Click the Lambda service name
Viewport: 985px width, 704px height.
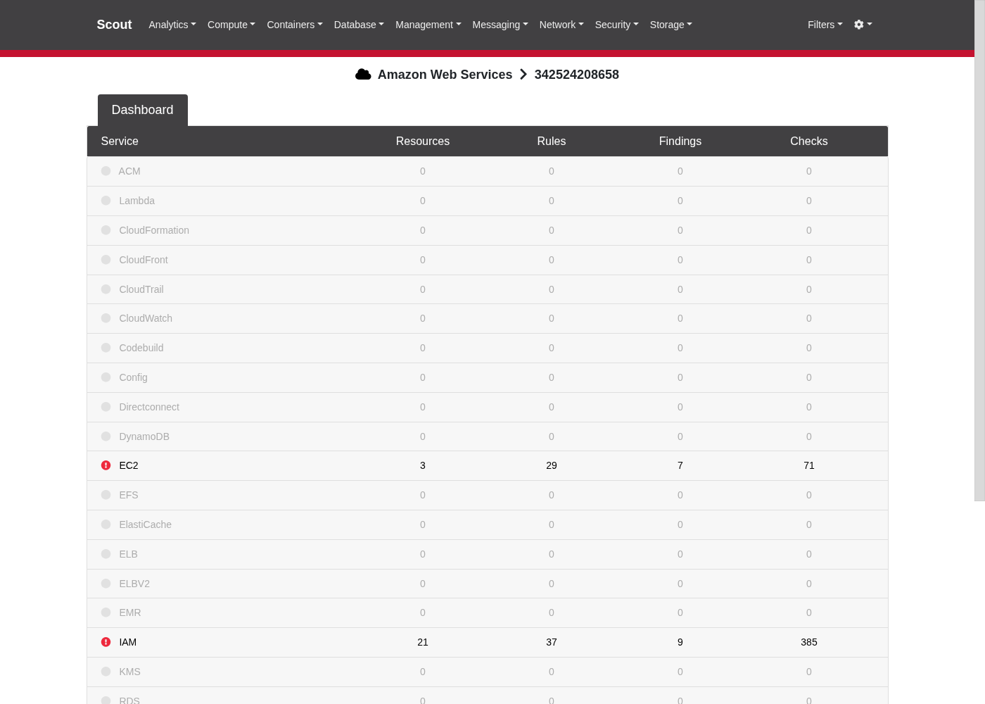pyautogui.click(x=137, y=201)
